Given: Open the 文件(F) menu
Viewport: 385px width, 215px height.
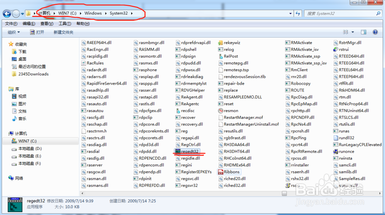Looking at the screenshot, I should point(11,23).
